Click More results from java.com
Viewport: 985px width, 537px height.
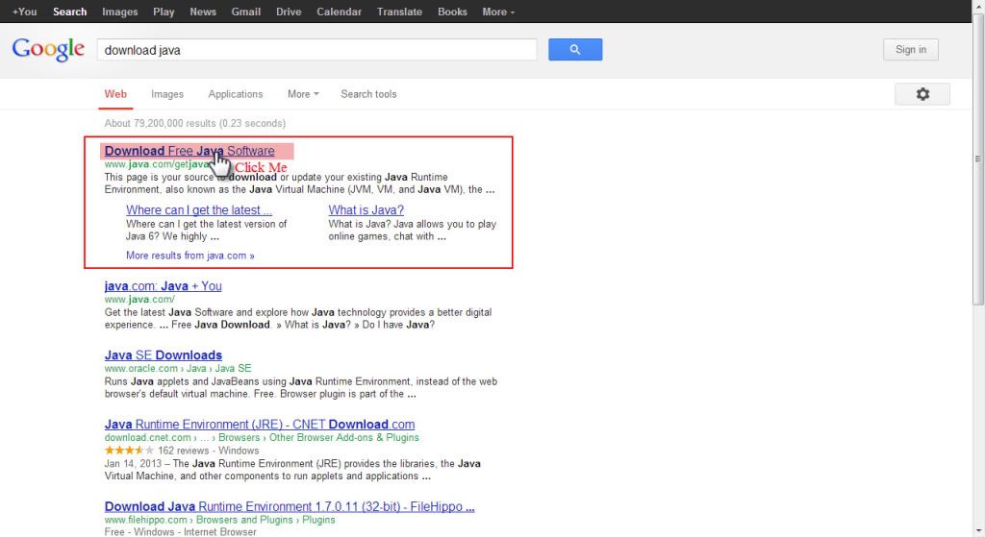click(190, 256)
